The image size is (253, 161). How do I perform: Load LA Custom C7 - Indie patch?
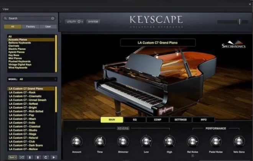coord(31,123)
